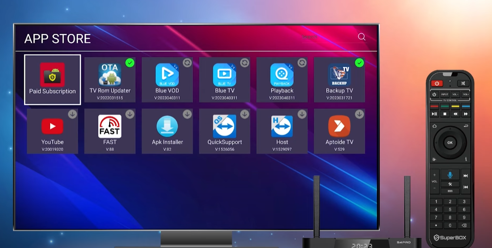The height and width of the screenshot is (248, 492).
Task: Open the Playback app icon
Action: click(282, 75)
